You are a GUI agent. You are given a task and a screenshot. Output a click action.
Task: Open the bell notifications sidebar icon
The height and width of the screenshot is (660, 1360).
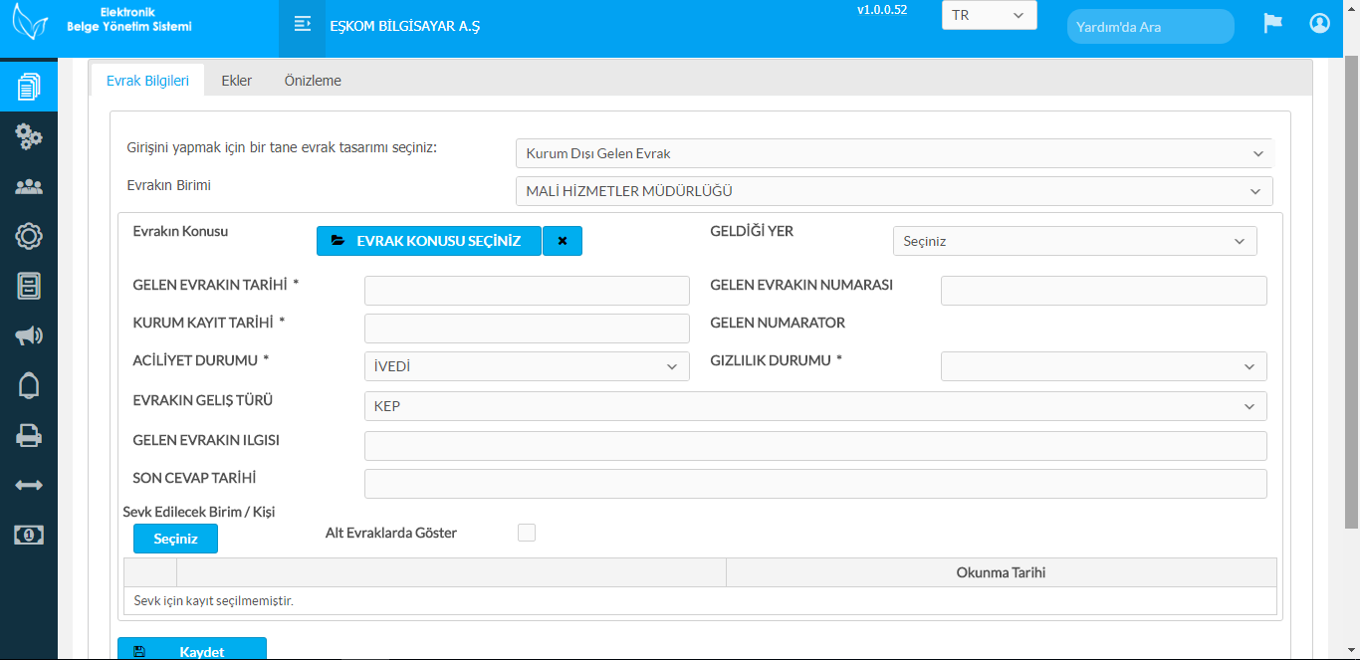[x=29, y=385]
